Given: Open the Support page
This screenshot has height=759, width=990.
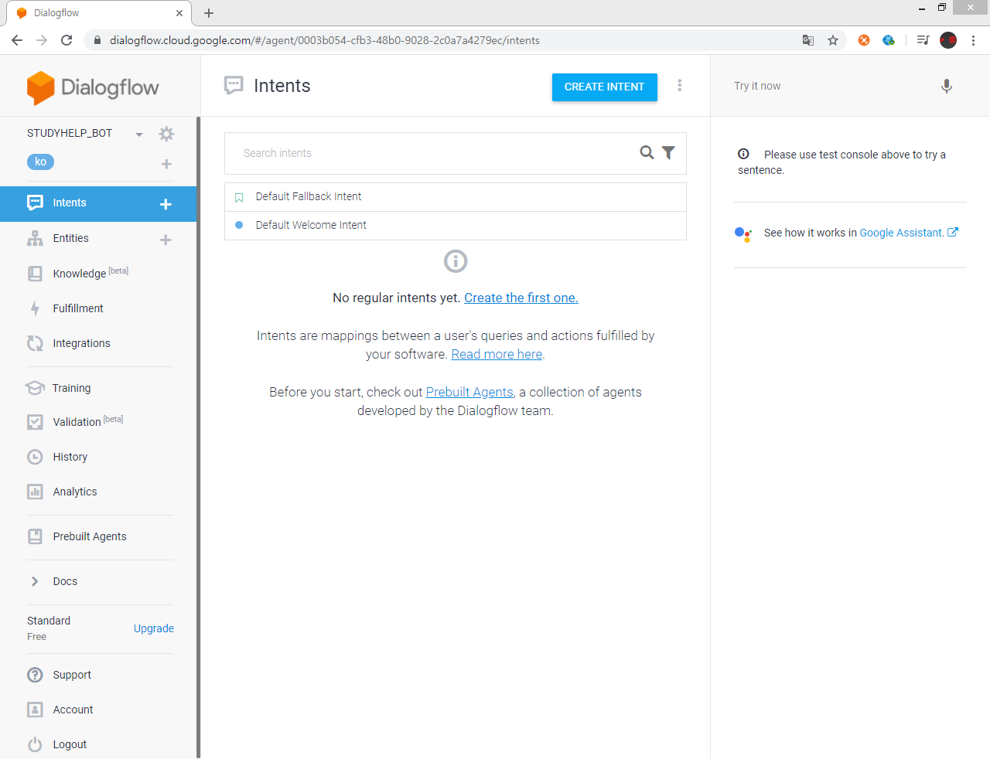Looking at the screenshot, I should (x=72, y=675).
